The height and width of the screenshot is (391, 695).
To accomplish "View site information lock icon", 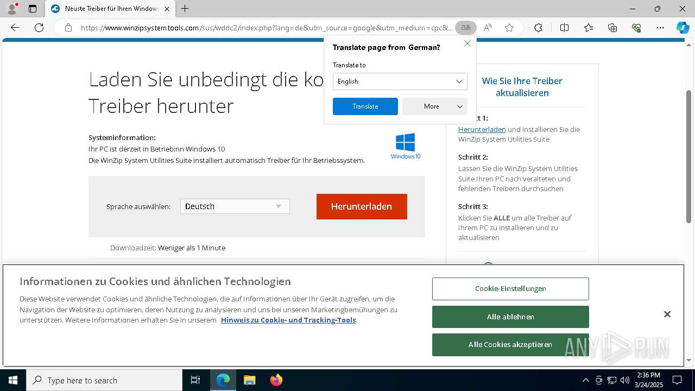I will [x=68, y=28].
